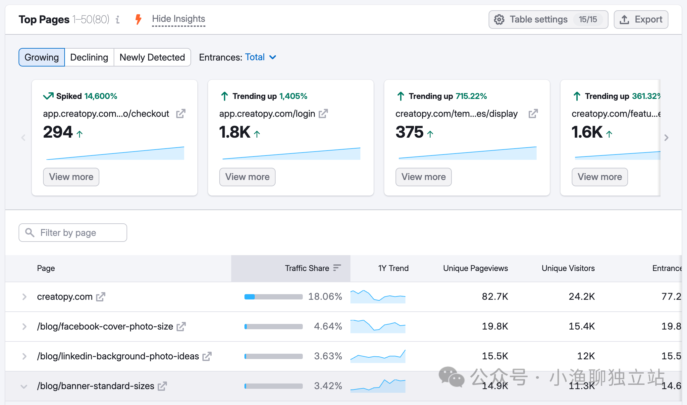Viewport: 687px width, 405px height.
Task: Click the Traffic Share sort icon
Action: 337,268
